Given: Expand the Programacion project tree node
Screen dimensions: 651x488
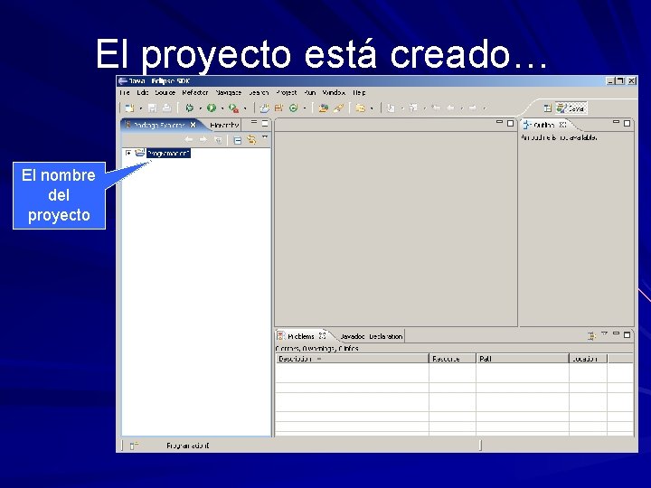Looking at the screenshot, I should click(128, 153).
